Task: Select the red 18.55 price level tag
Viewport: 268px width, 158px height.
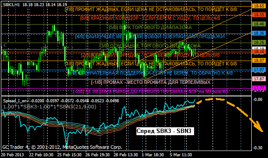Action: (259, 15)
